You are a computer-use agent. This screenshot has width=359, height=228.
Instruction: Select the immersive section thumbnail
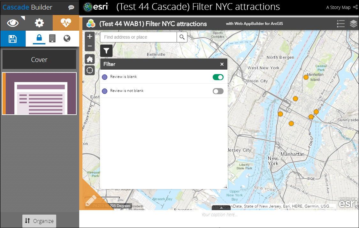39,93
